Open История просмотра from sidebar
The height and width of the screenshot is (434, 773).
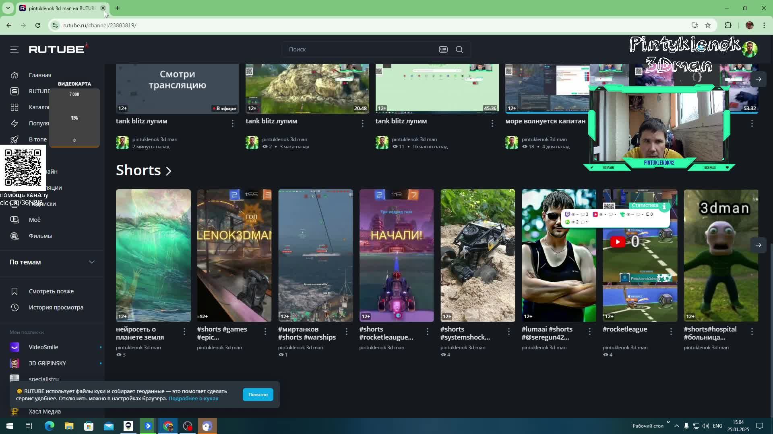coord(56,307)
